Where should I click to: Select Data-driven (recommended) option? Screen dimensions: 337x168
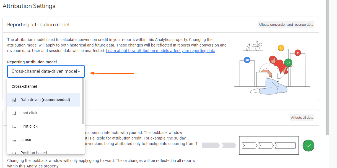44,100
